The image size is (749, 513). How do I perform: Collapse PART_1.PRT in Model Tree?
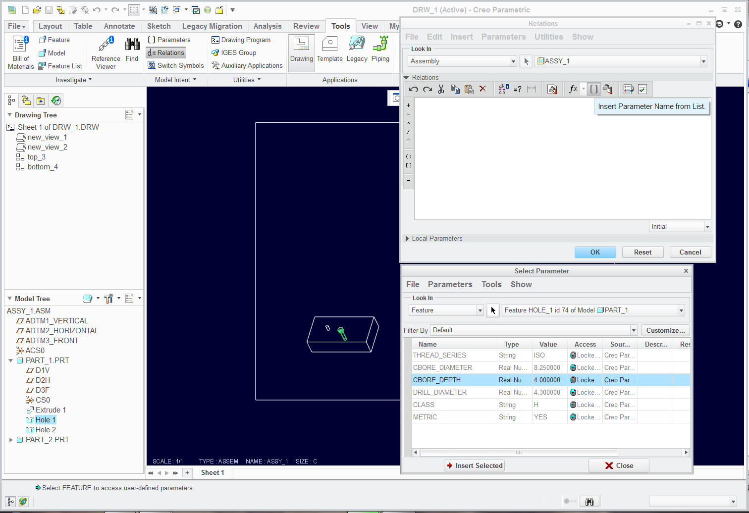(11, 360)
